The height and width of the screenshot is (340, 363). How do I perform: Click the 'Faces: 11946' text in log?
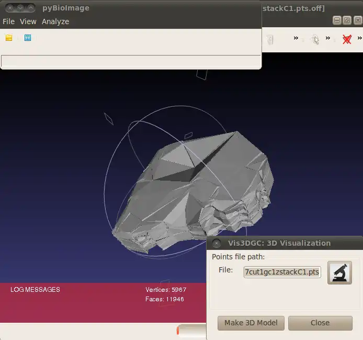click(x=165, y=299)
